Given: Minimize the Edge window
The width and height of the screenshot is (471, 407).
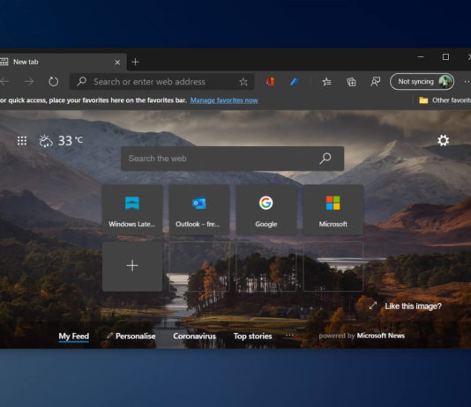Looking at the screenshot, I should click(x=421, y=56).
